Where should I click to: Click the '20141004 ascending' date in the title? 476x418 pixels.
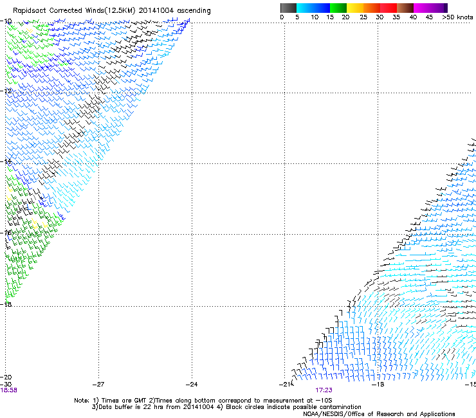pos(174,11)
